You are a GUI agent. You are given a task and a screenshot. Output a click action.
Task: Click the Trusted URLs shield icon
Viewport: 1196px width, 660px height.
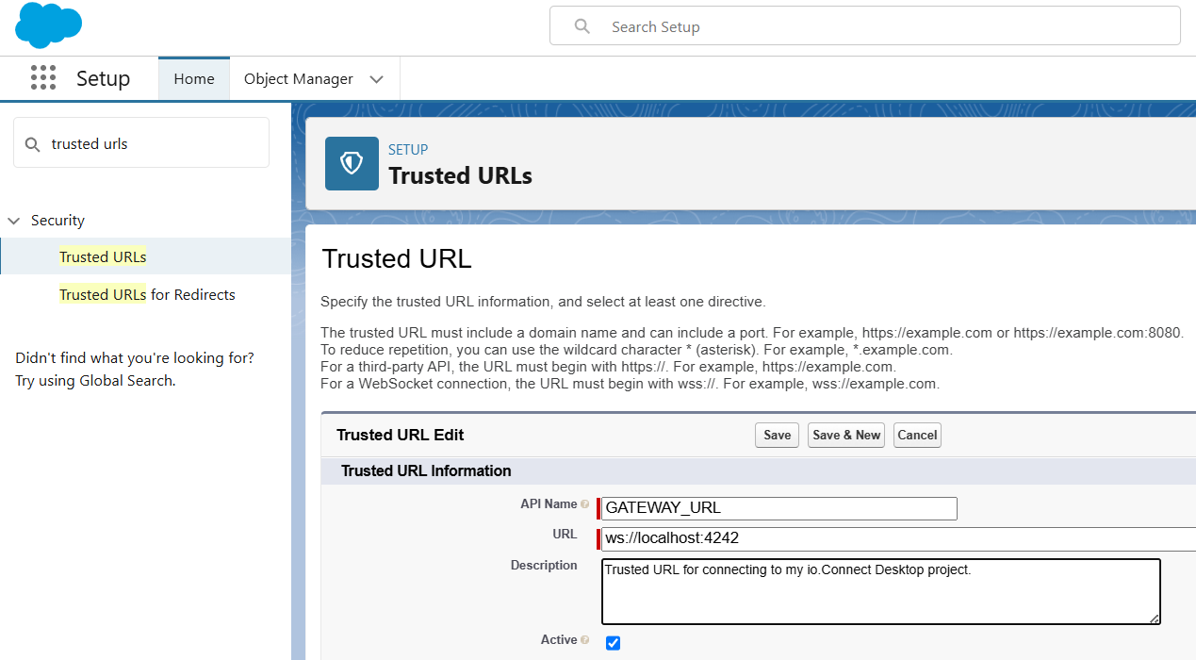tap(352, 164)
